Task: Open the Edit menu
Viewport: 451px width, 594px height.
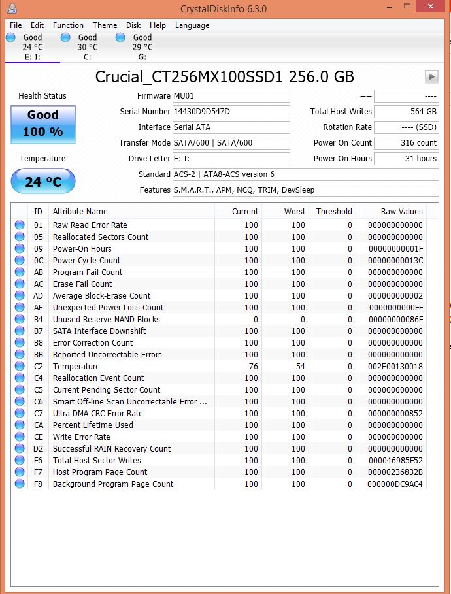Action: 37,25
